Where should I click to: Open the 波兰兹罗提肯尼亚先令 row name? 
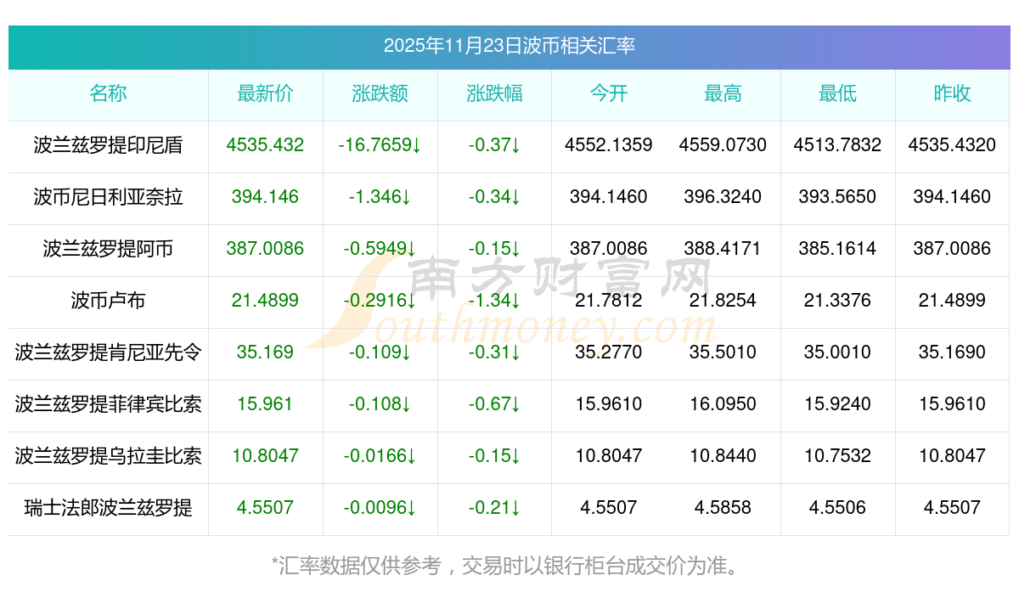[x=108, y=352]
